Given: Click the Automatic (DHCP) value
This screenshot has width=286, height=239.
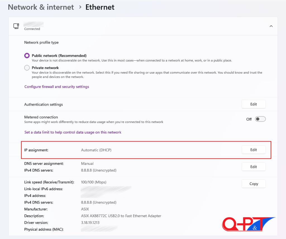Looking at the screenshot, I should [x=96, y=150].
